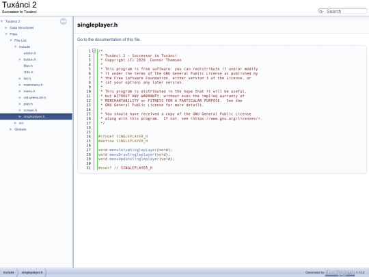The width and height of the screenshot is (369, 277).
Task: Click into the Search field
Action: tap(346, 12)
